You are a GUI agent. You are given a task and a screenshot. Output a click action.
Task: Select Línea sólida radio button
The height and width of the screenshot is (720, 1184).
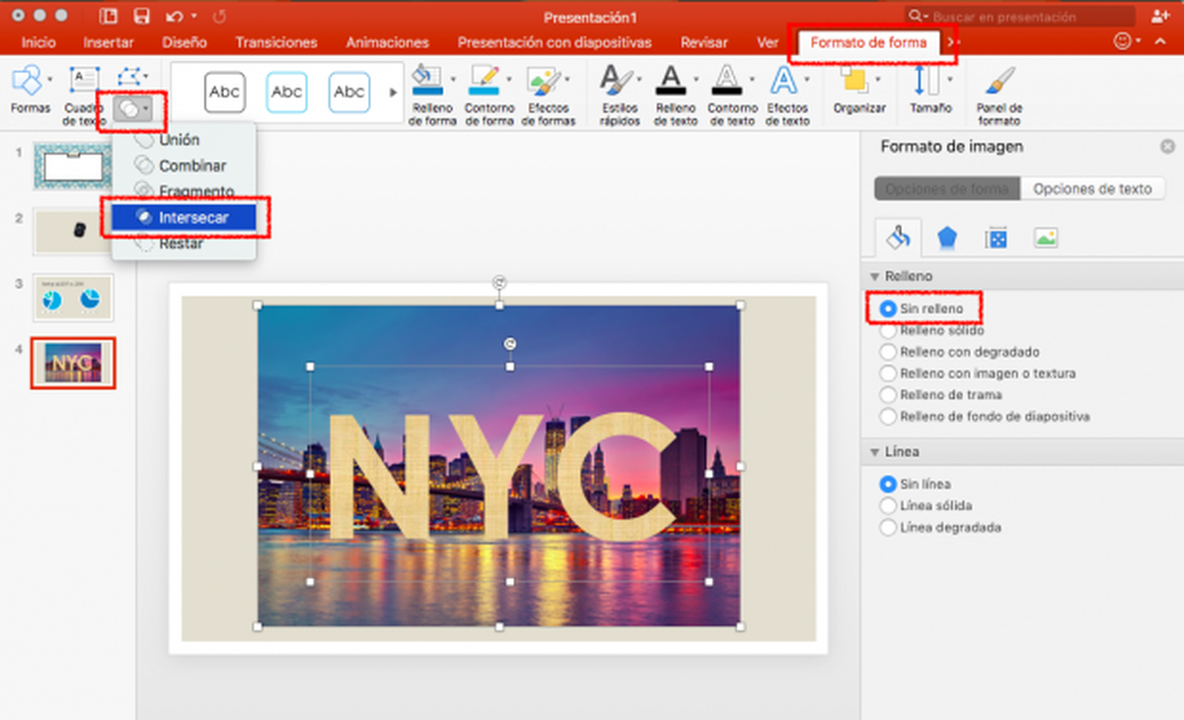point(888,506)
